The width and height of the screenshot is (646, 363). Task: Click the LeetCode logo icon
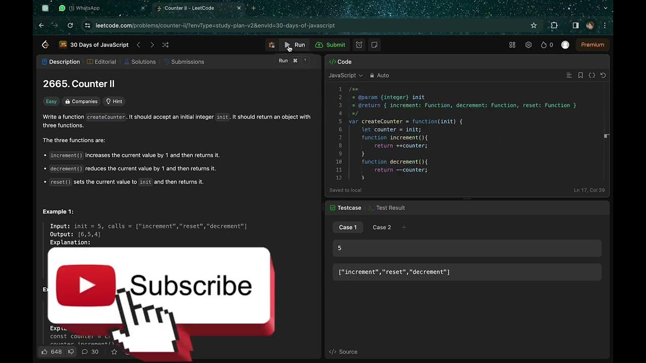coord(45,45)
